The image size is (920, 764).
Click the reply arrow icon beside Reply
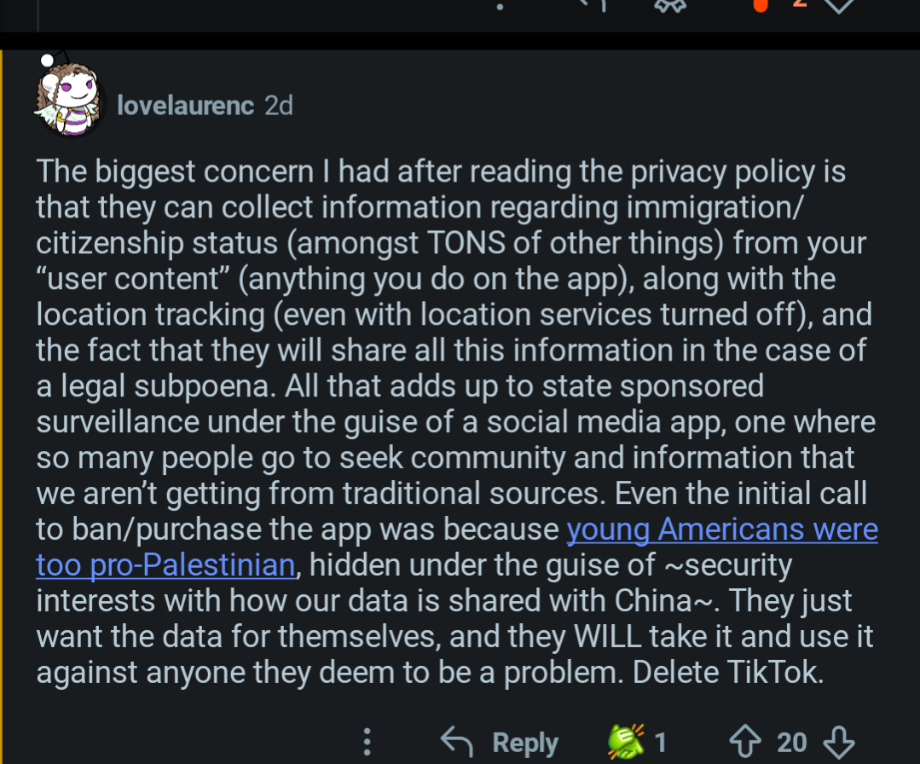click(457, 742)
